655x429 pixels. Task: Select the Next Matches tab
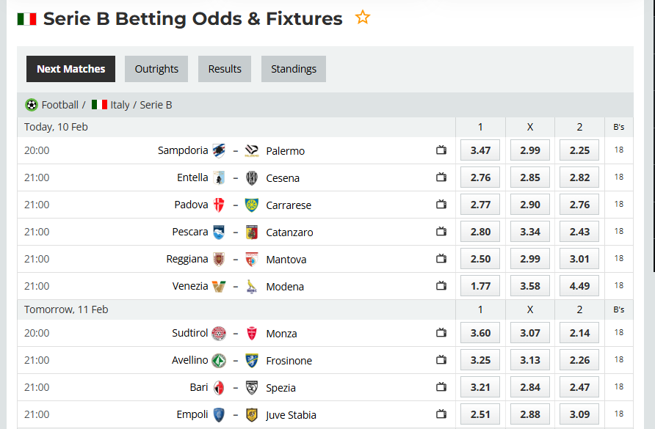coord(70,68)
